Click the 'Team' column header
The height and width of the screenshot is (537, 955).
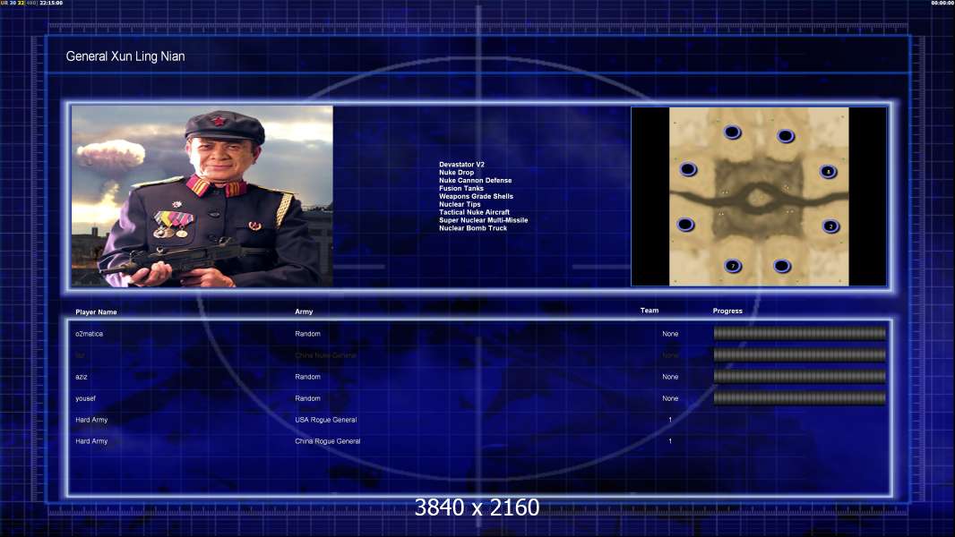click(650, 311)
